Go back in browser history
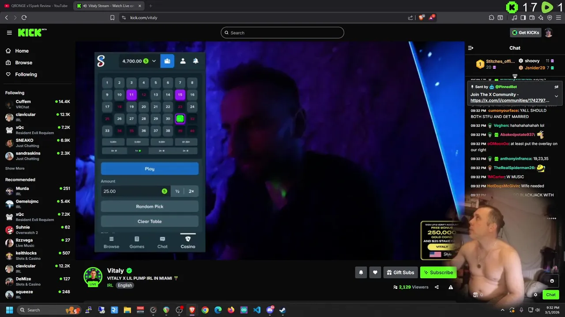565x317 pixels. (x=6, y=18)
